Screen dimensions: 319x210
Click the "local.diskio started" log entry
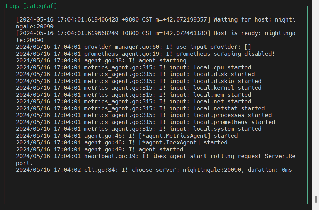point(139,81)
